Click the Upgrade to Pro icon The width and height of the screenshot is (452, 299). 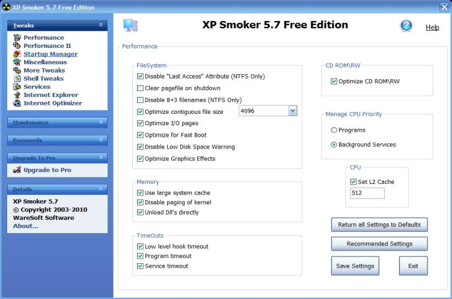[17, 170]
